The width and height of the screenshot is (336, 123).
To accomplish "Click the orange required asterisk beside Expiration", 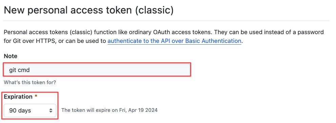I will click(36, 97).
